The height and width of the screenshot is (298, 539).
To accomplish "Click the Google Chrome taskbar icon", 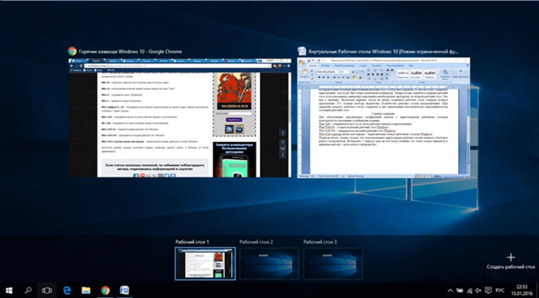I will click(105, 289).
